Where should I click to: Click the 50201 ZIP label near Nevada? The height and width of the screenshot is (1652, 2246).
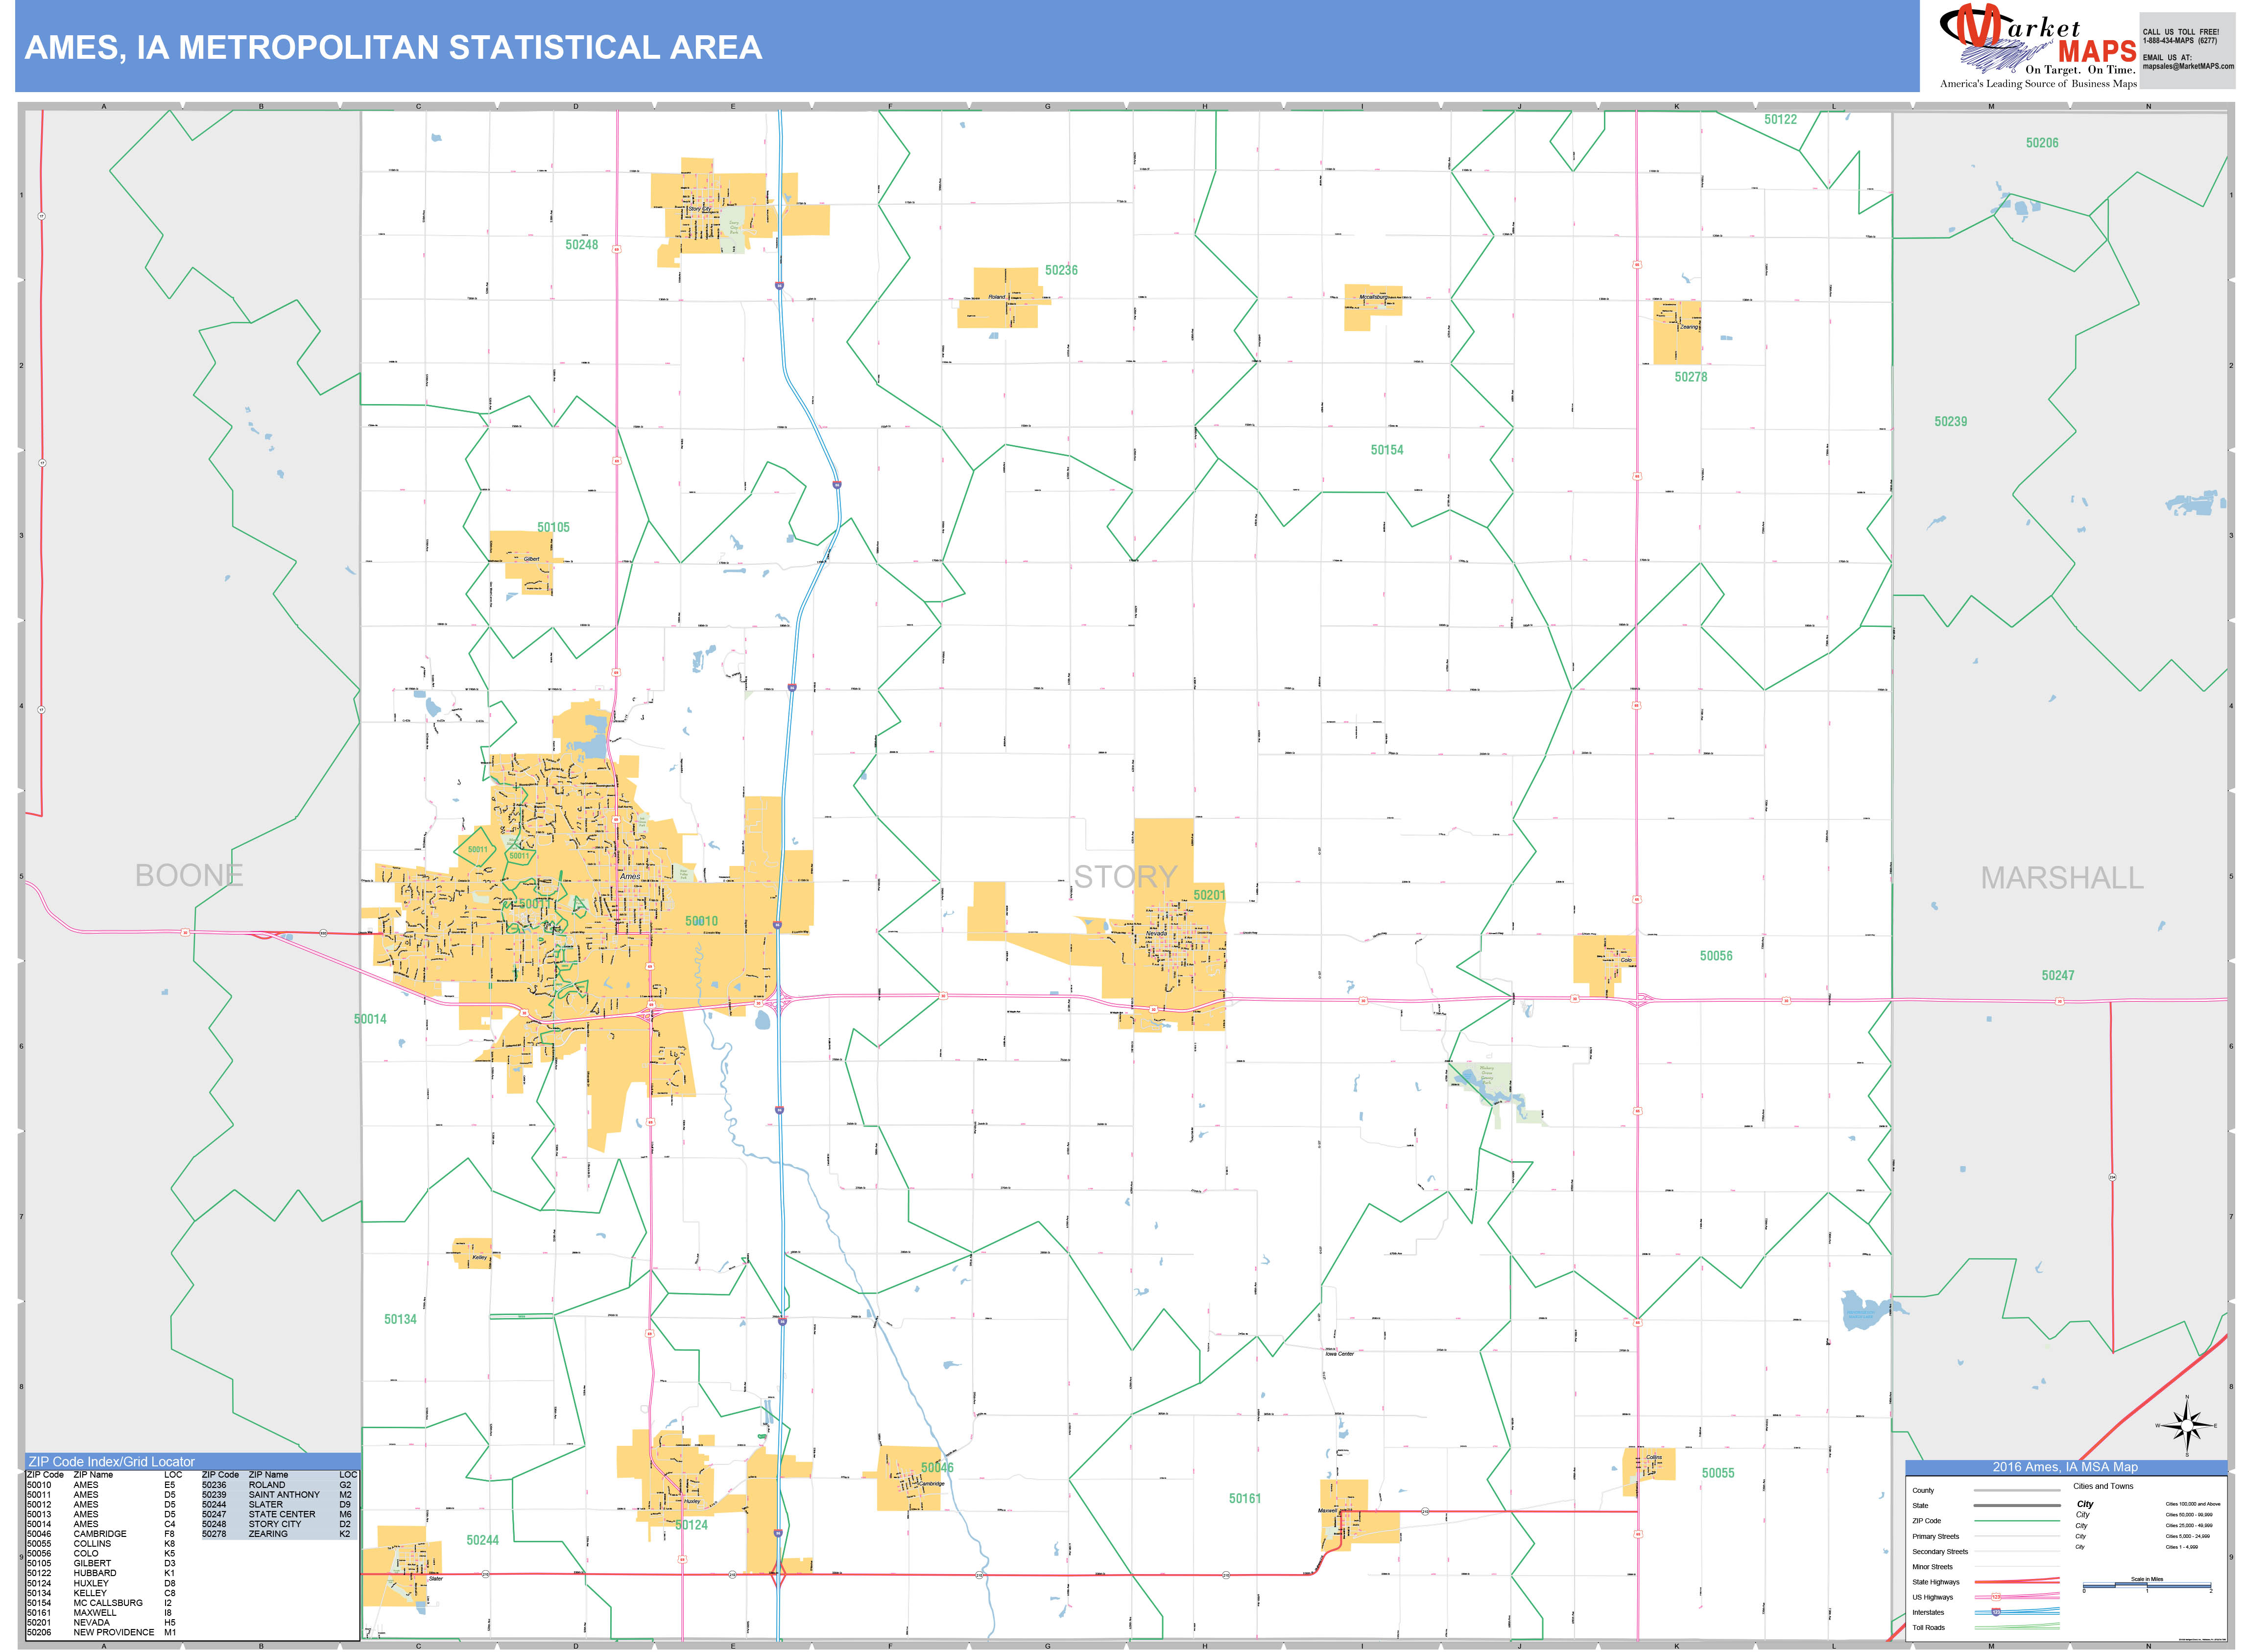pyautogui.click(x=1208, y=895)
